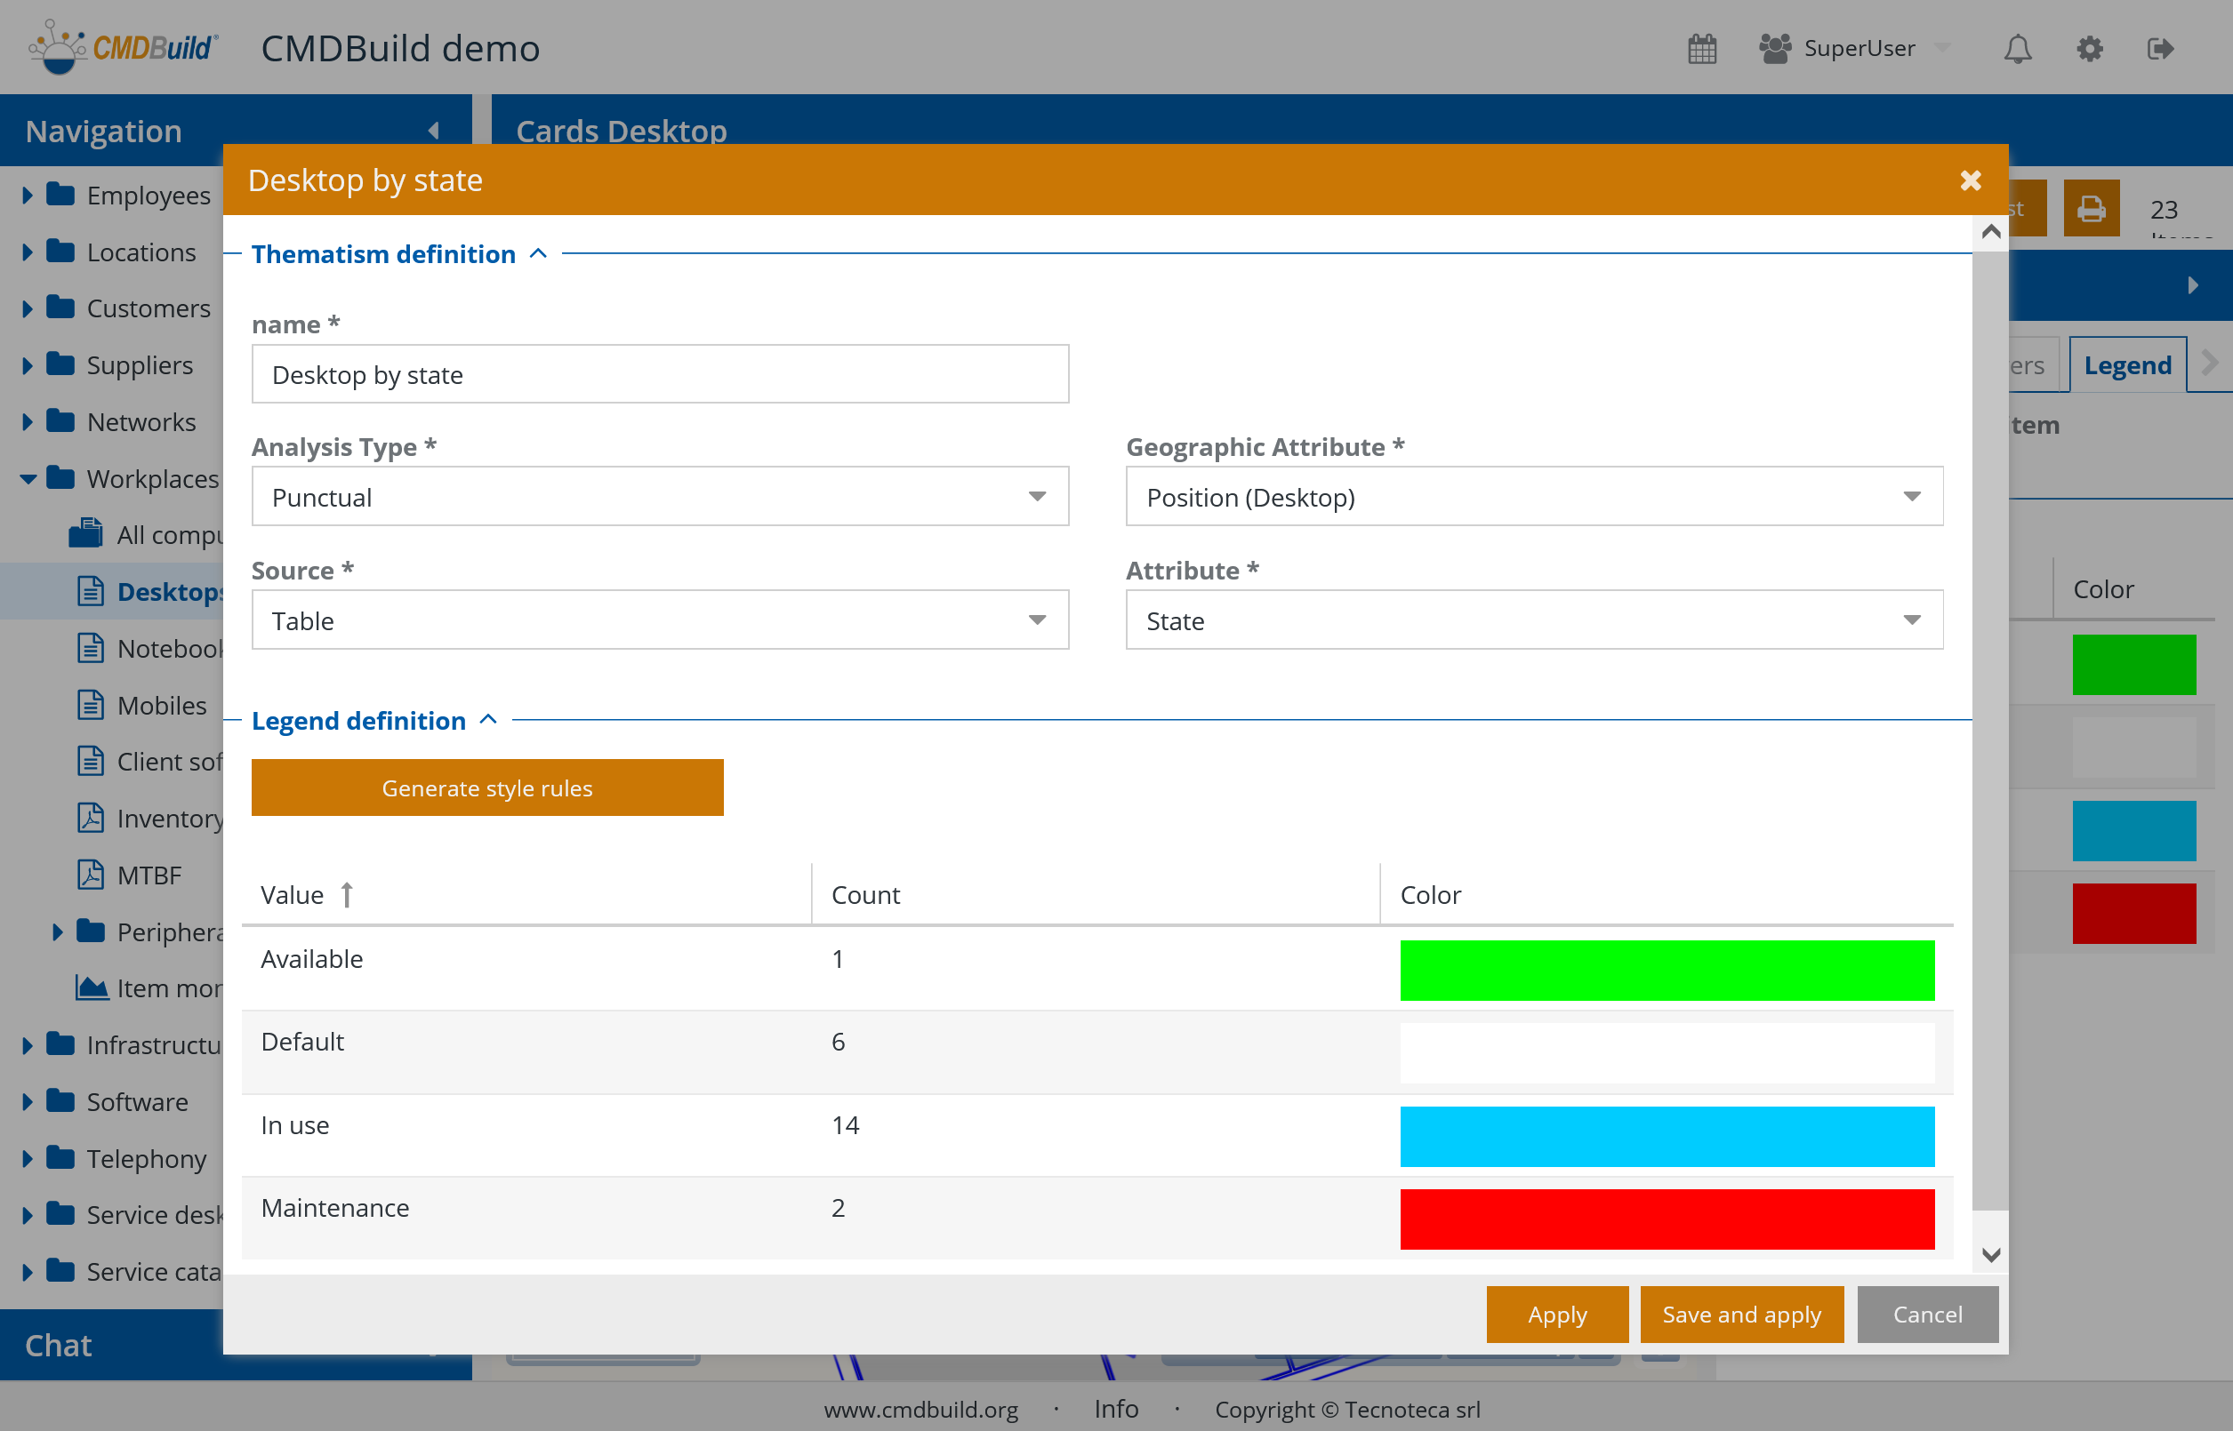The image size is (2233, 1431).
Task: Click the name input field
Action: point(660,374)
